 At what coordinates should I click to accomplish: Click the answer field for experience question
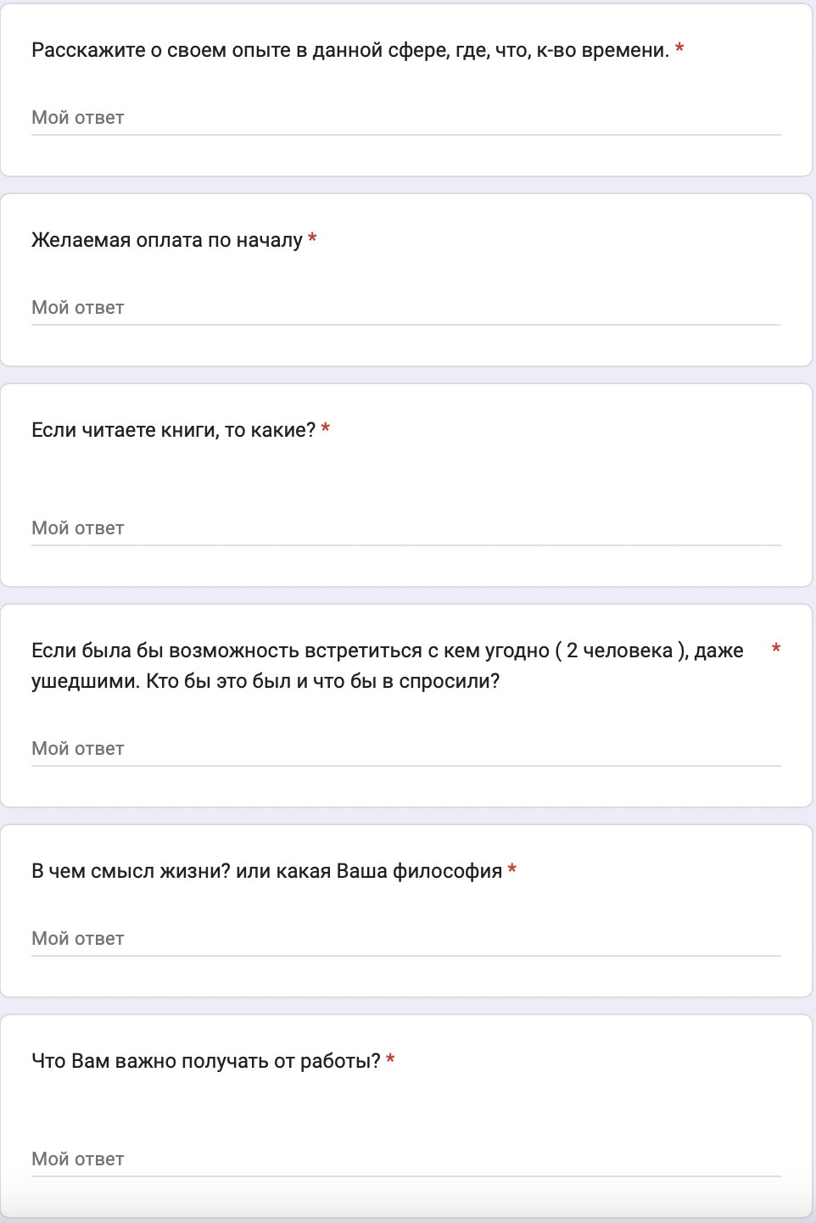pos(405,118)
